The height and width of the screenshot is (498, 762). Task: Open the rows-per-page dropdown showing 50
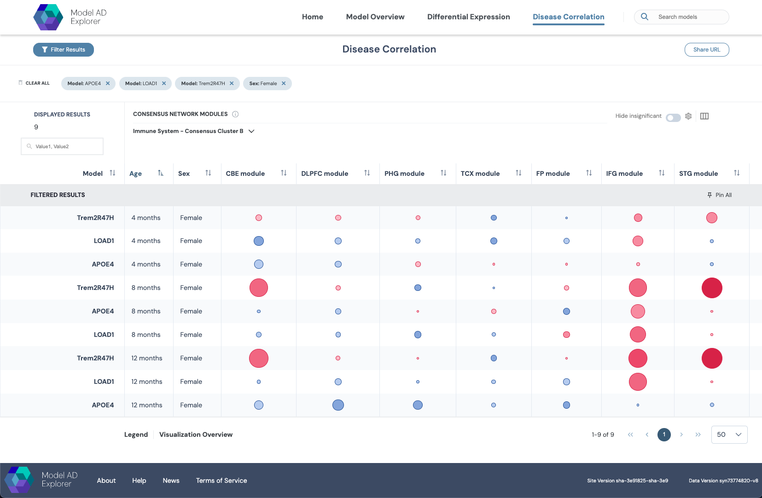click(x=729, y=434)
